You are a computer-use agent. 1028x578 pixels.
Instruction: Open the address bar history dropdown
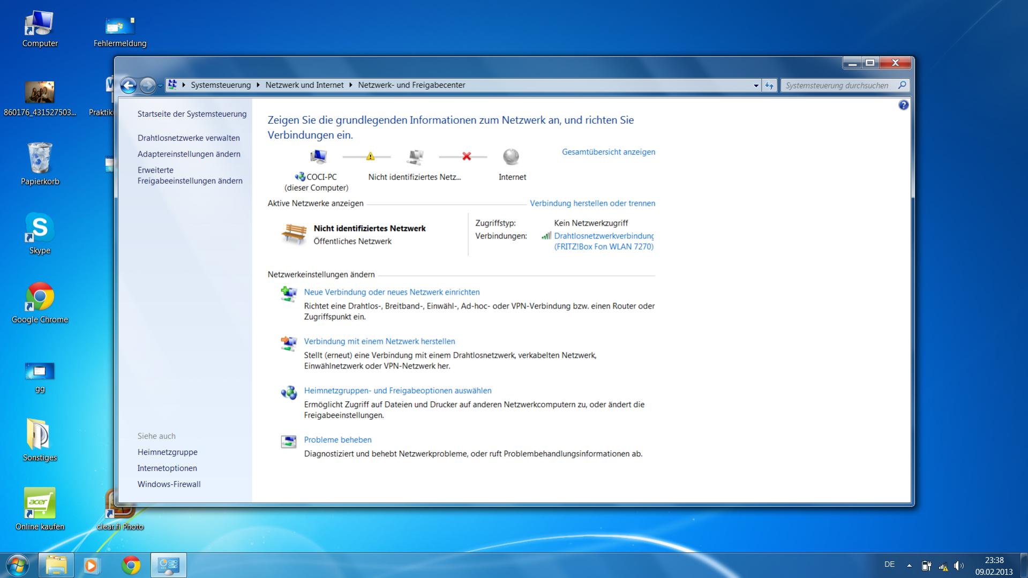click(756, 85)
